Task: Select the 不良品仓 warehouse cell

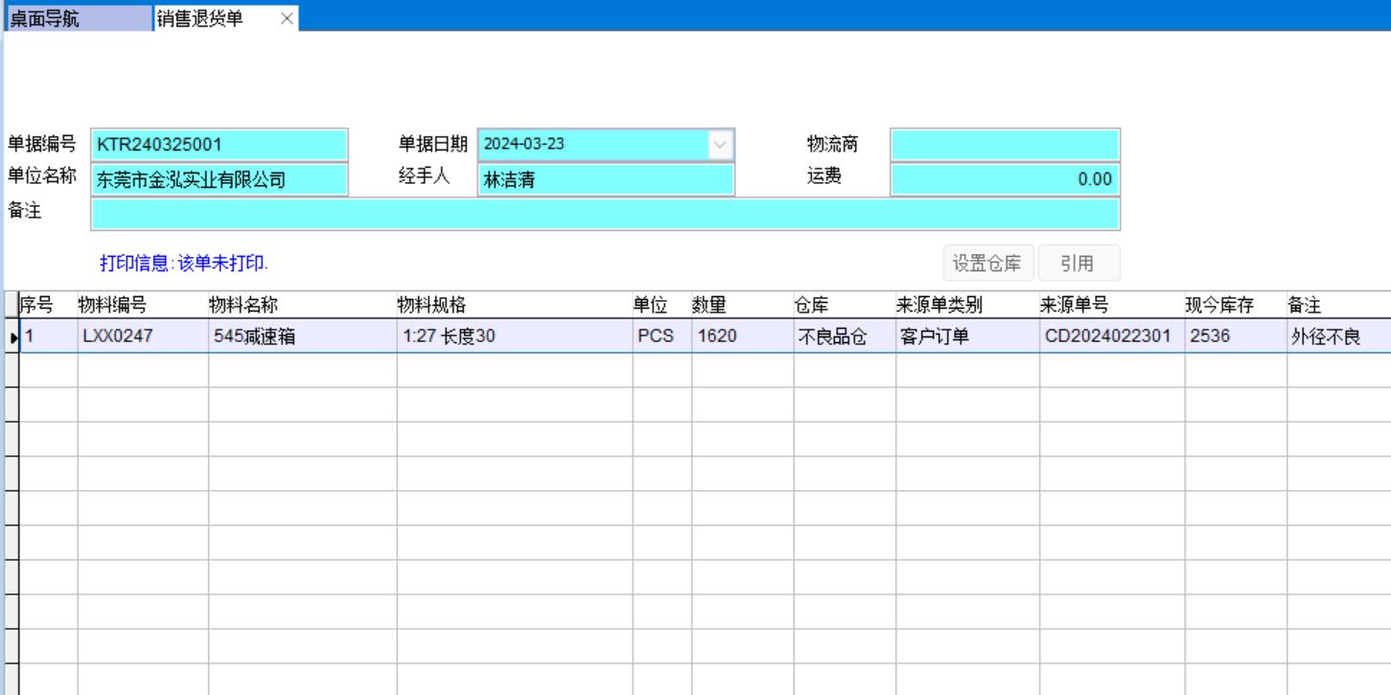Action: 844,337
